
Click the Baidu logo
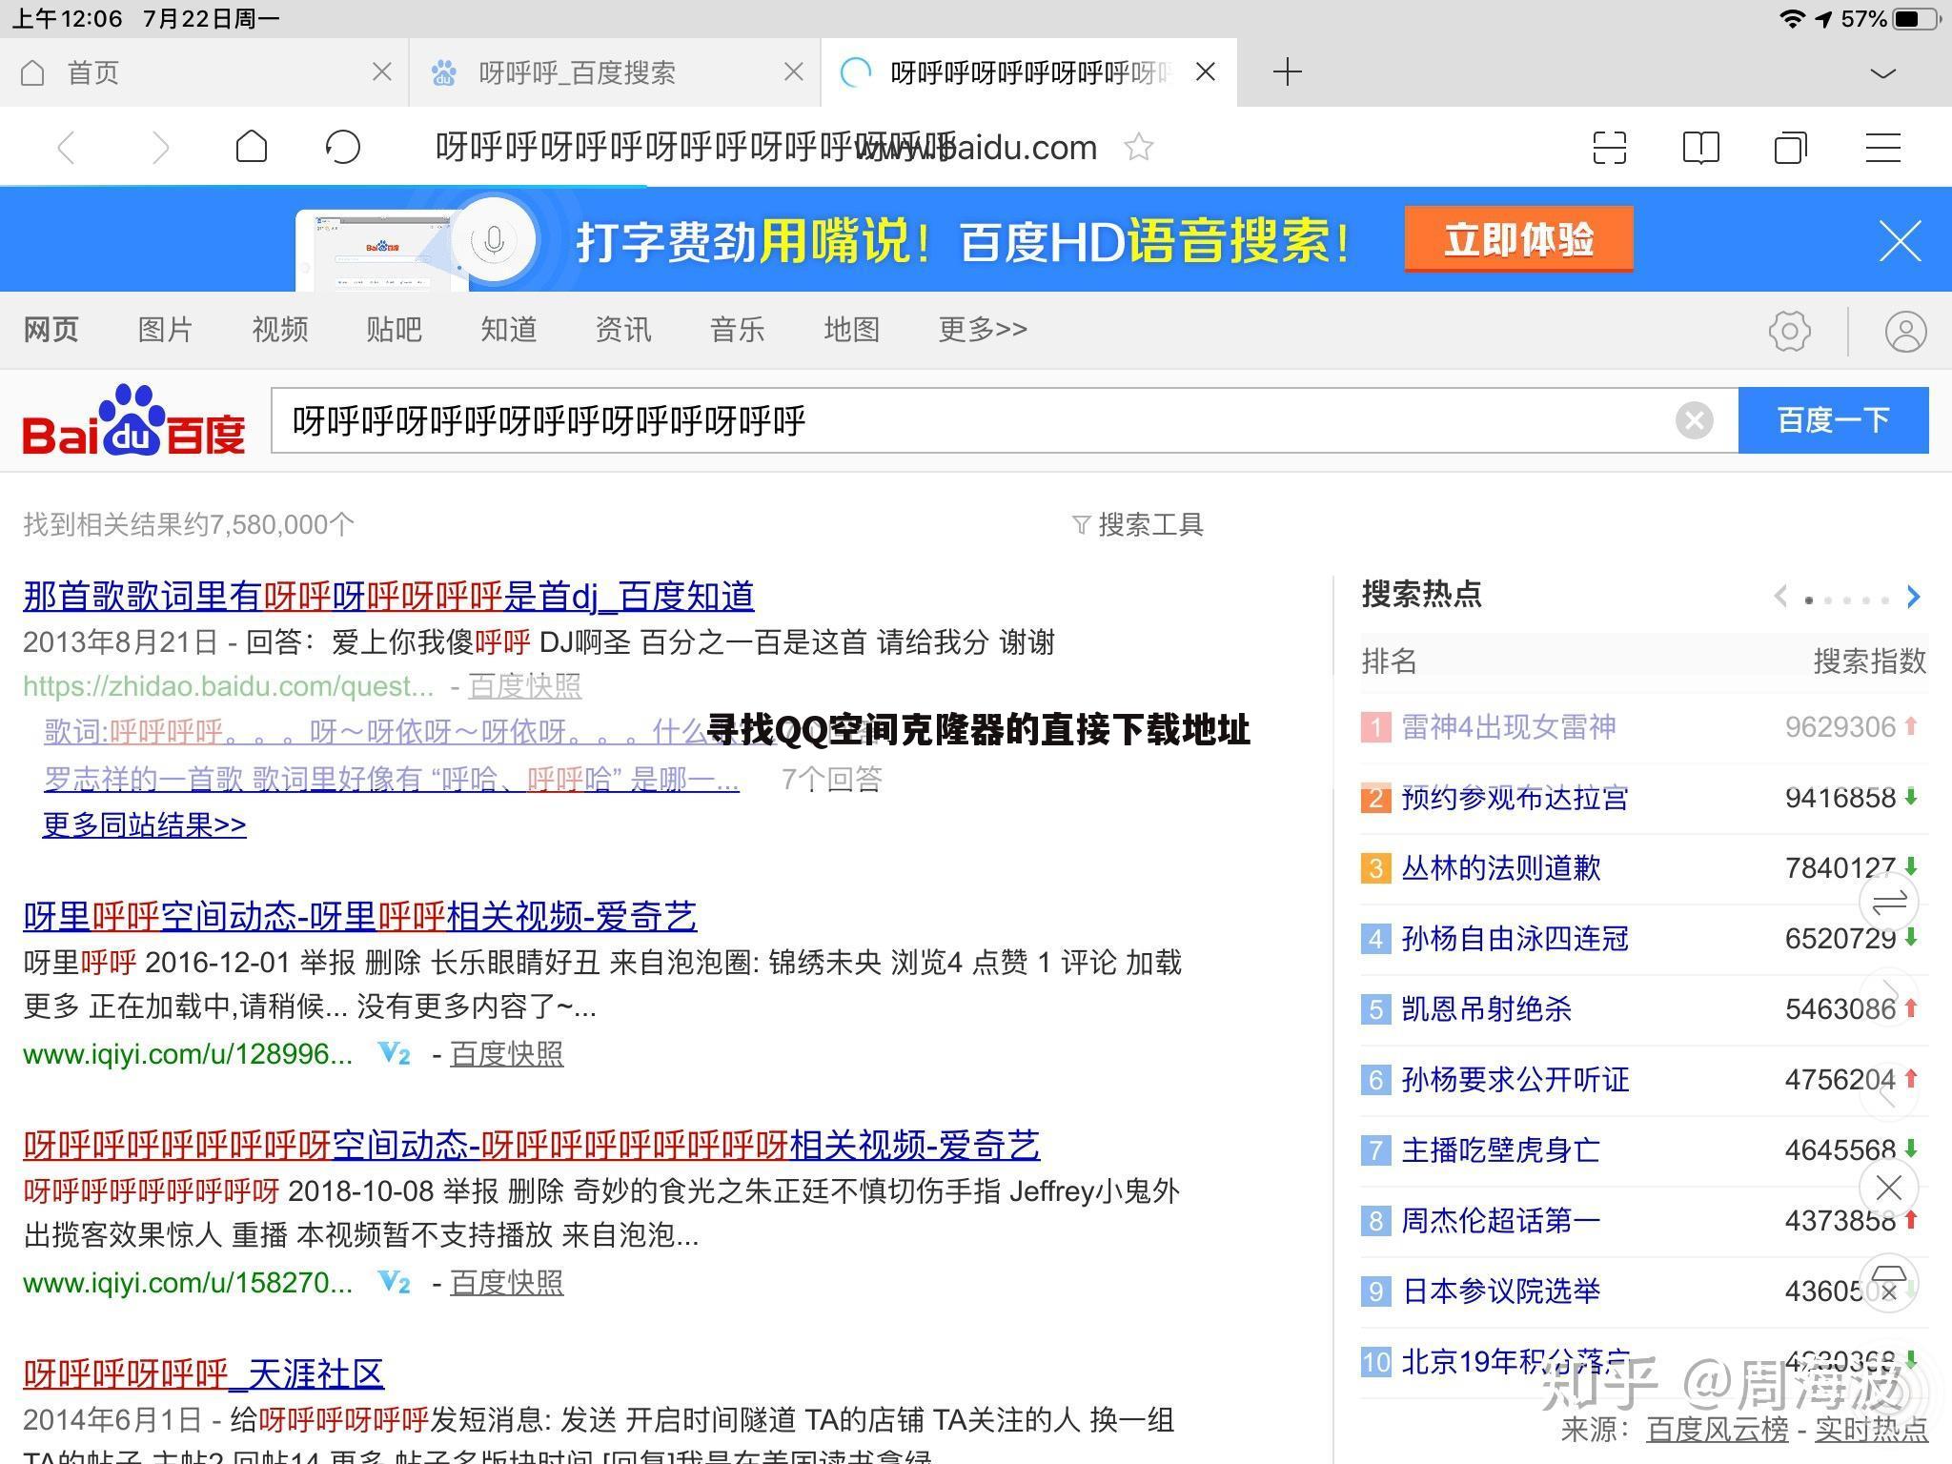pyautogui.click(x=133, y=420)
